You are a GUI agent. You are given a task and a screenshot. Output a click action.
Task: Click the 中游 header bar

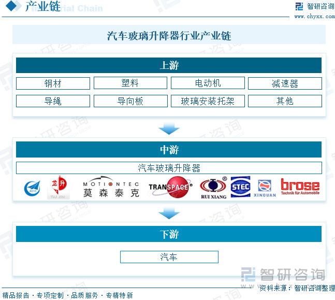[169, 149]
